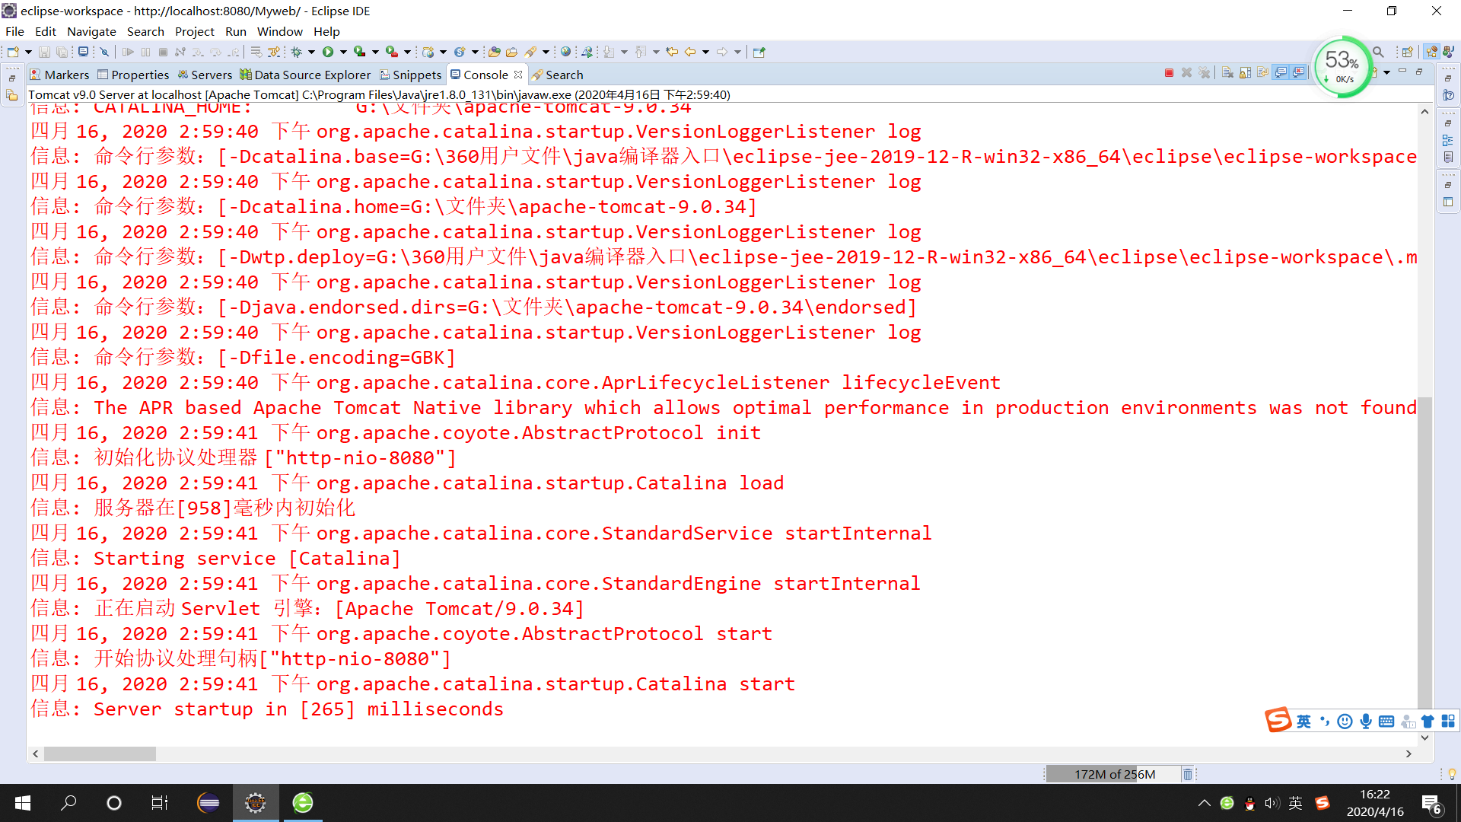Click the heap status memory bar
Viewport: 1461px width, 822px height.
(1114, 774)
